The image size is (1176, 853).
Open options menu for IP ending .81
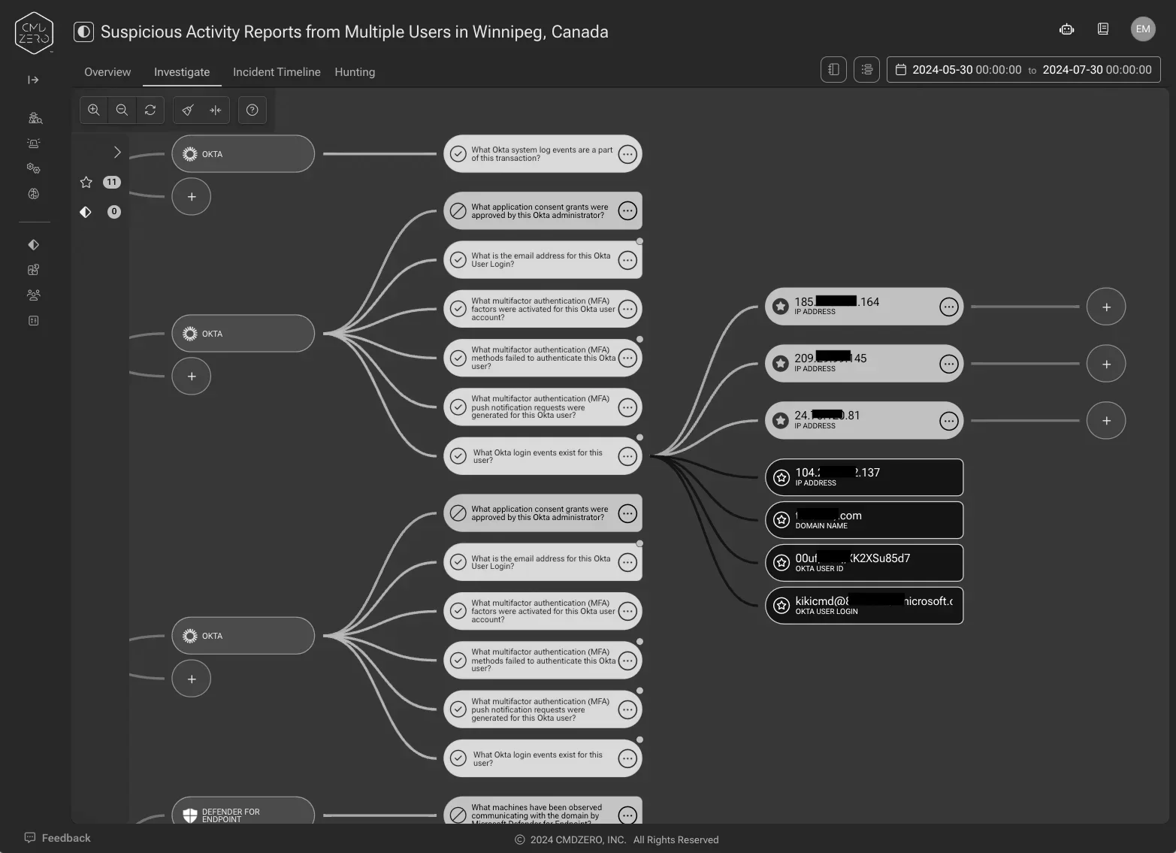tap(949, 421)
